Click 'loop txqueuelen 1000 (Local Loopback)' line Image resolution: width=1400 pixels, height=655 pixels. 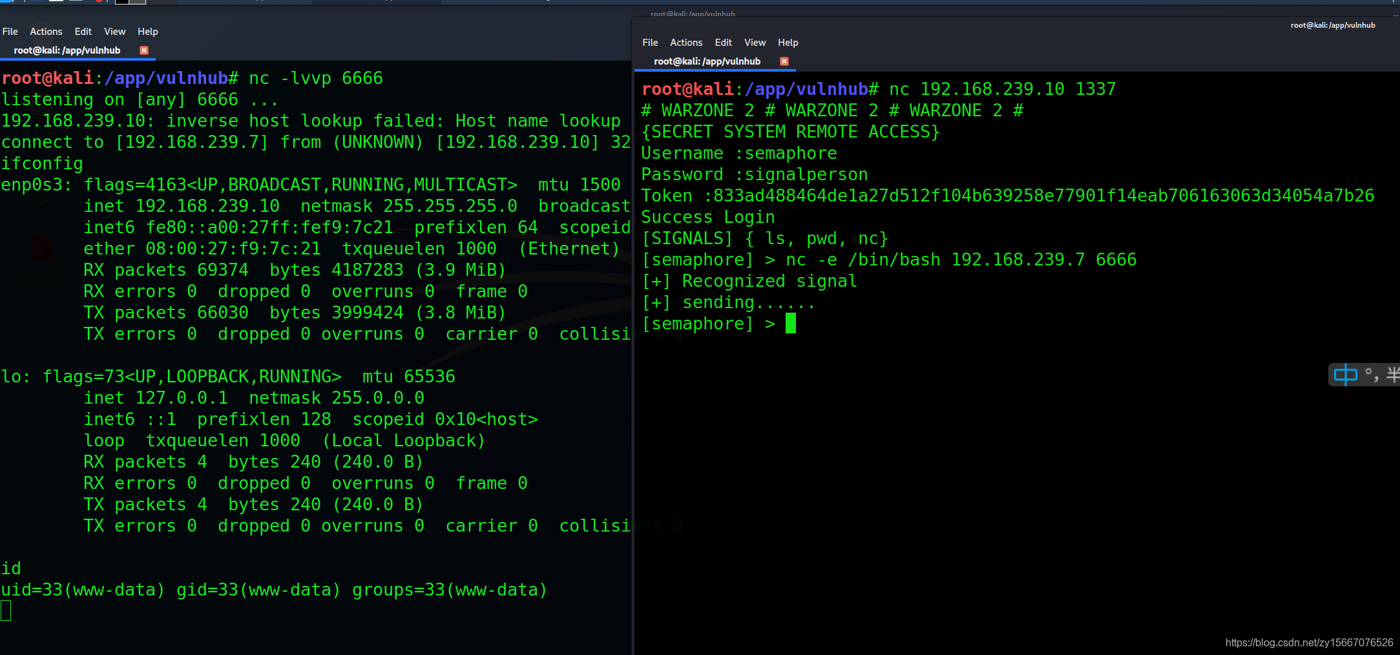pyautogui.click(x=284, y=441)
